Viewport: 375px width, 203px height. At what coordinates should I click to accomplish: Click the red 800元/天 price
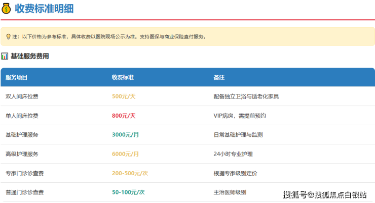point(123,116)
